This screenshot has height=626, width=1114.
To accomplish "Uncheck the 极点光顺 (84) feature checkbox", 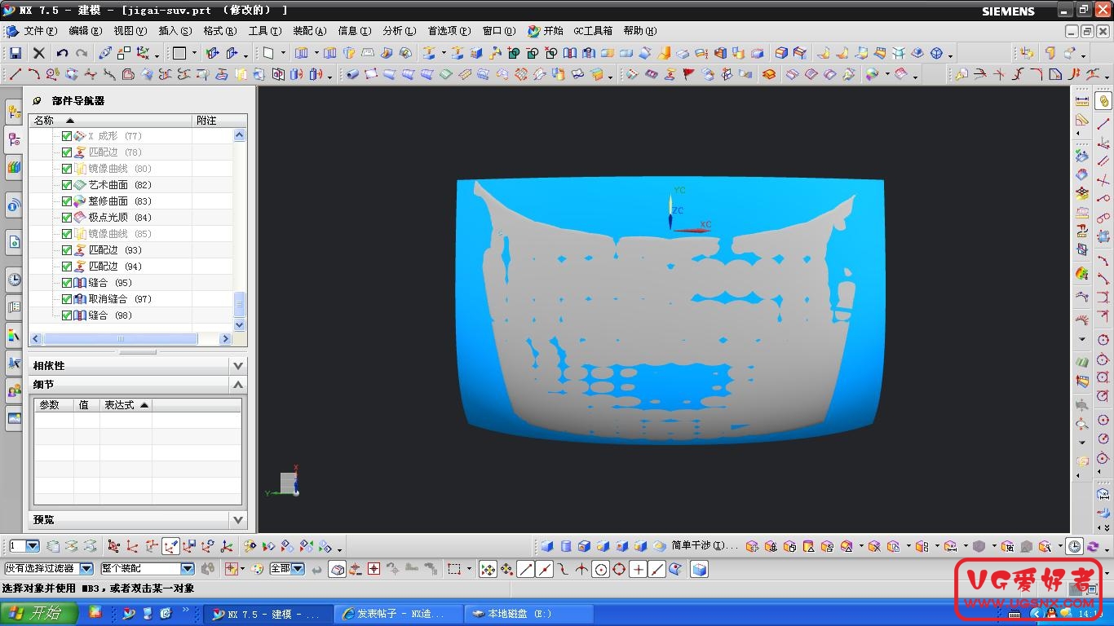I will point(67,218).
